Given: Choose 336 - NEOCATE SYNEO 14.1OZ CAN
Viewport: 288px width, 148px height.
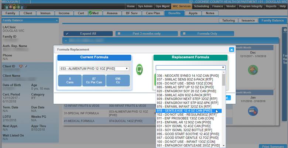Looking at the screenshot, I should click(x=189, y=76).
